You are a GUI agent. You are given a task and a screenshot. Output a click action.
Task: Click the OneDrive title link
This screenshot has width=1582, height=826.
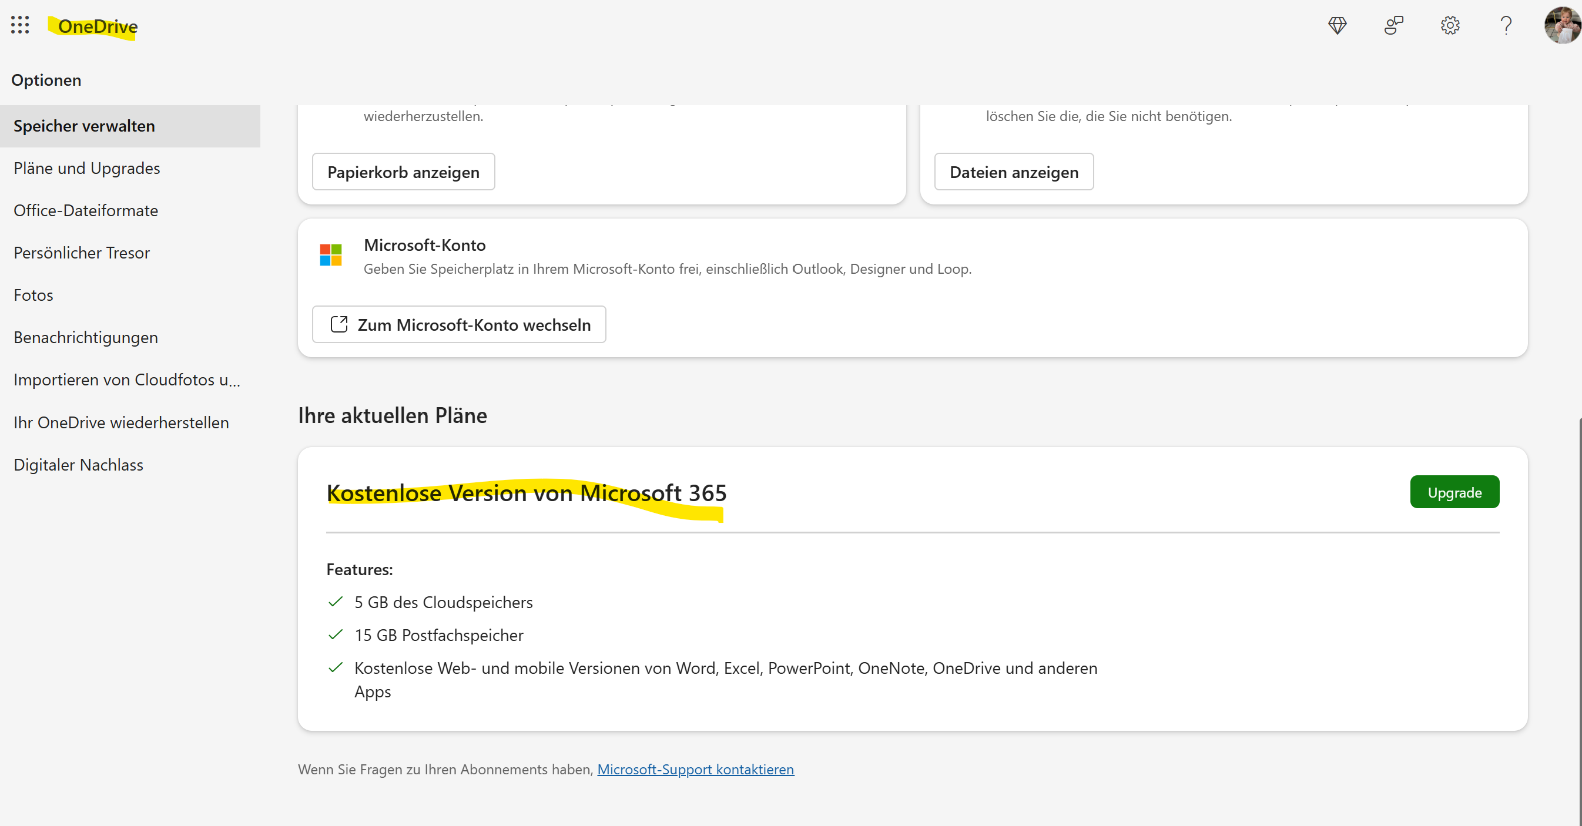[x=98, y=26]
